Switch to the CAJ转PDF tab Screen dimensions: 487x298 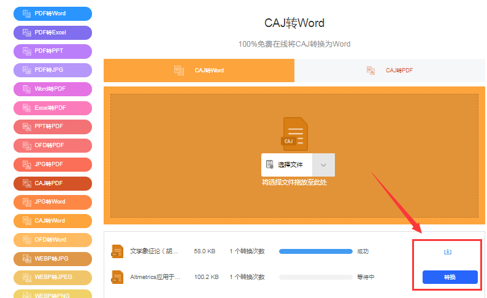pos(389,71)
